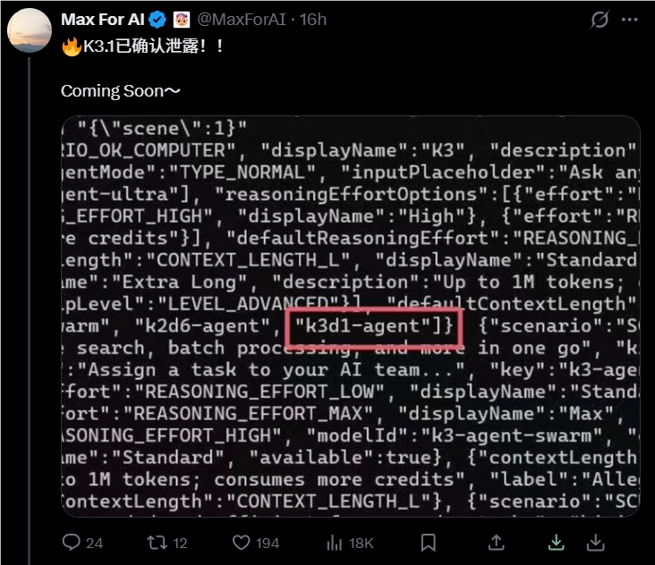Open the attached code screenshot image

pos(351,316)
